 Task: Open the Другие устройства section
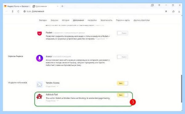pyautogui.click(x=142, y=20)
